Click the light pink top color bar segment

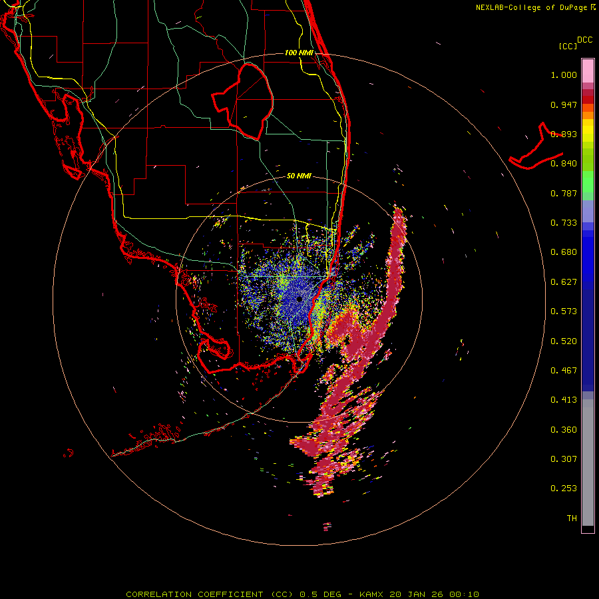click(x=588, y=71)
